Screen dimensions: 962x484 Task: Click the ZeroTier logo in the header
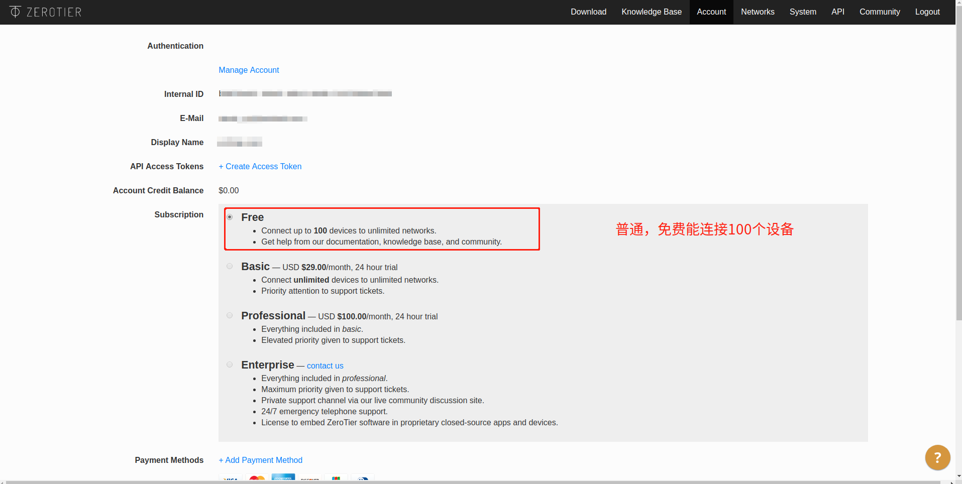pos(45,12)
